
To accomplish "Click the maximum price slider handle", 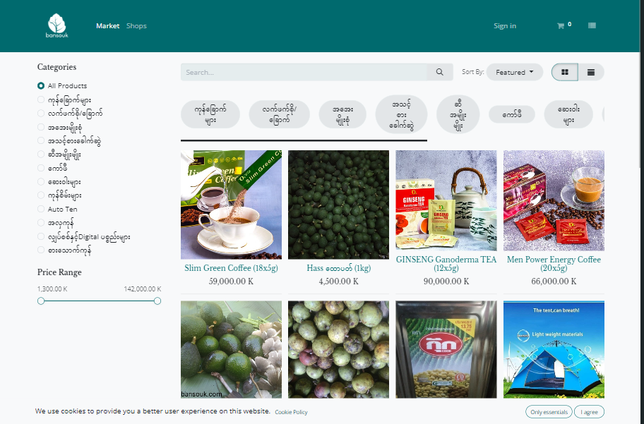I will [157, 301].
